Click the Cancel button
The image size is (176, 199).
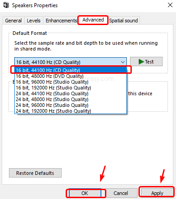point(121,193)
